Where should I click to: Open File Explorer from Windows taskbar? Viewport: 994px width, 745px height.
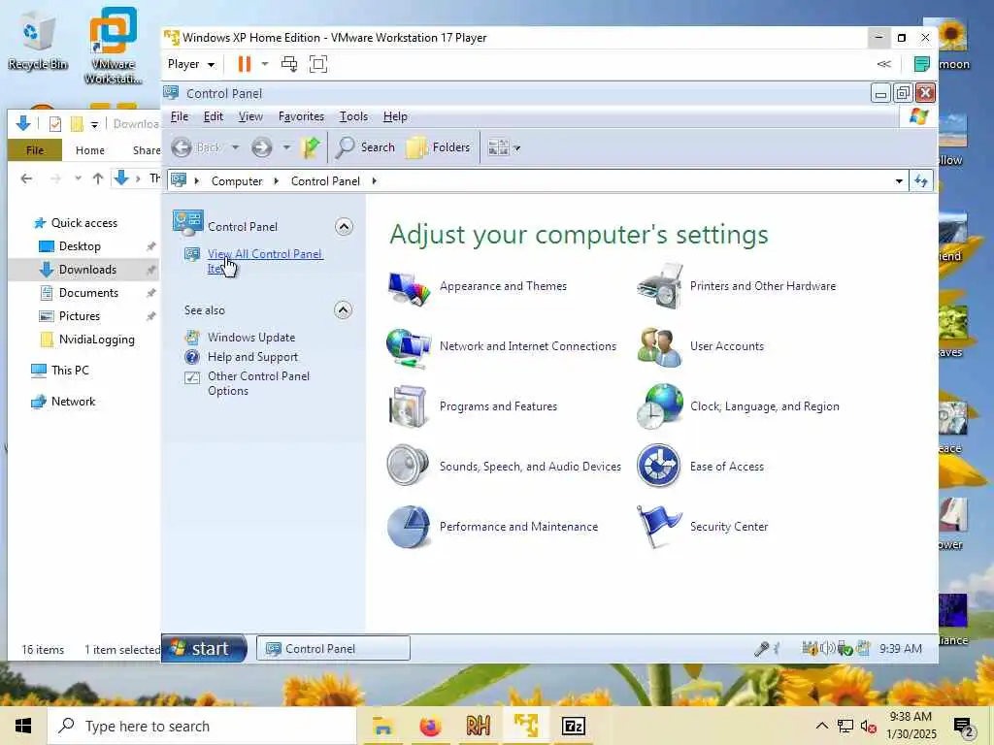(382, 726)
